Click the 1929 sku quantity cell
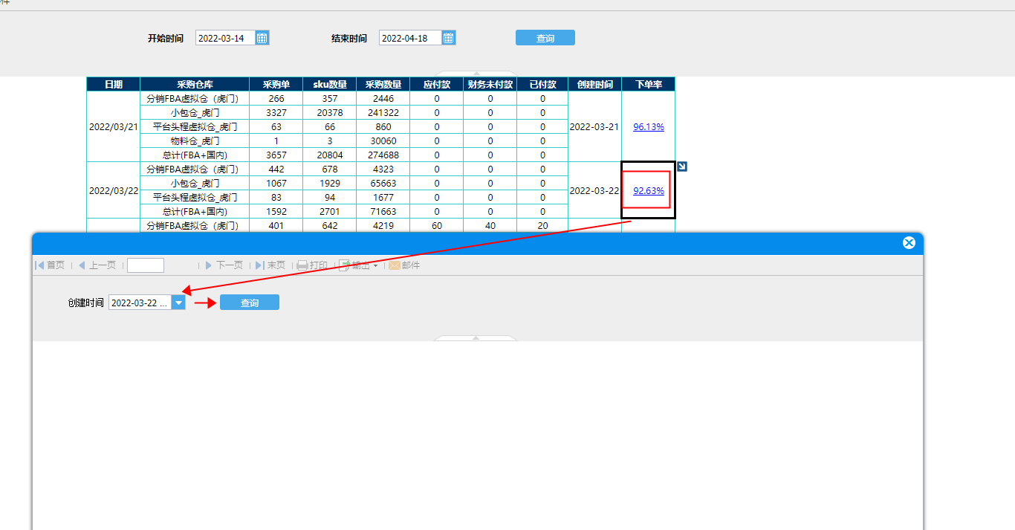The image size is (1015, 530). click(330, 184)
